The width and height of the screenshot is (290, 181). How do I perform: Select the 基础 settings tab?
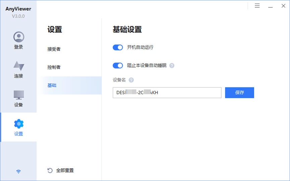click(52, 85)
